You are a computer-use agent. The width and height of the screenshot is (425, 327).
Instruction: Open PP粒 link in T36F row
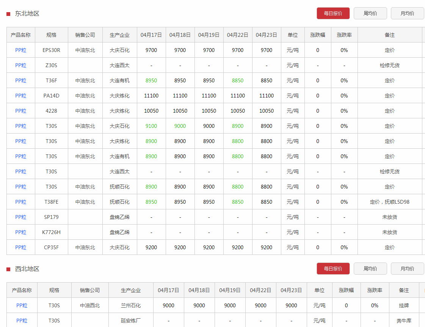[20, 80]
